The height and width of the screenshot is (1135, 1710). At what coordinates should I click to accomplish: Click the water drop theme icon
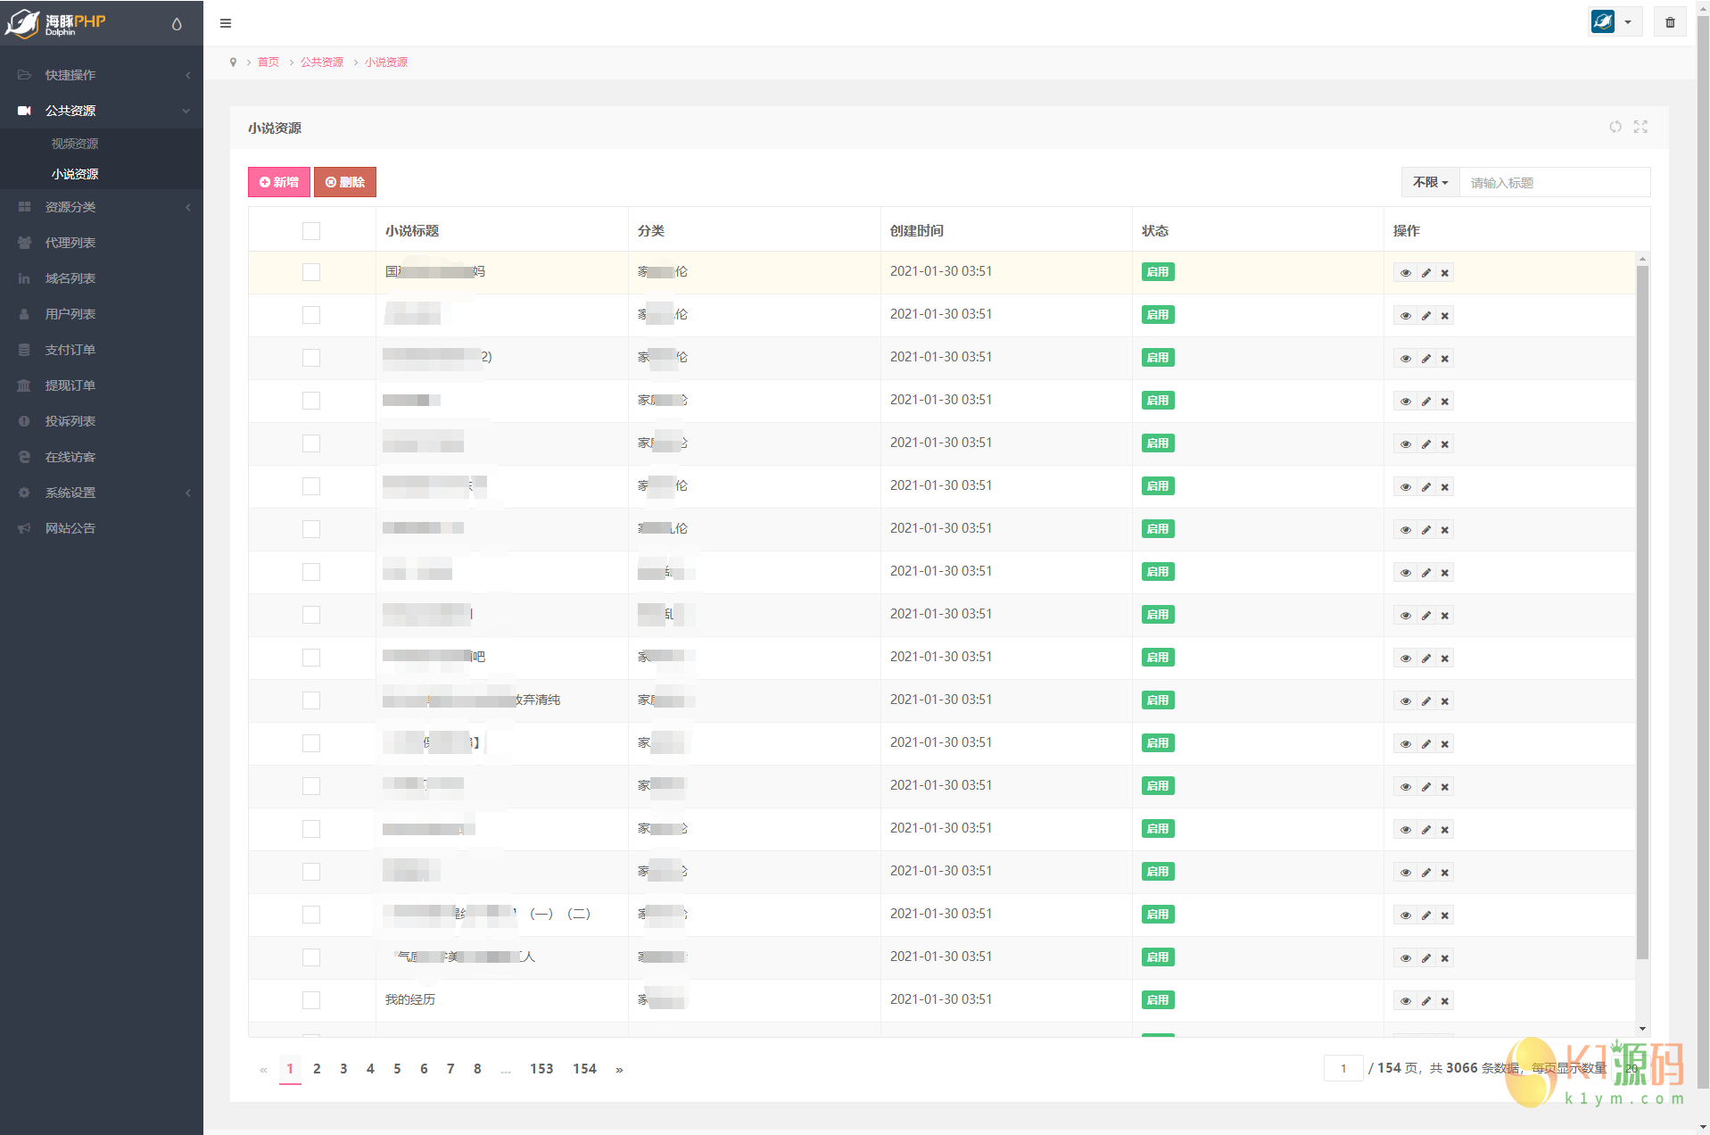[177, 24]
